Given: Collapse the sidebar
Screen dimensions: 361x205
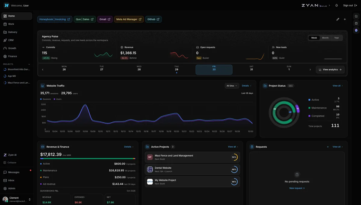Looking at the screenshot, I should tap(10, 163).
